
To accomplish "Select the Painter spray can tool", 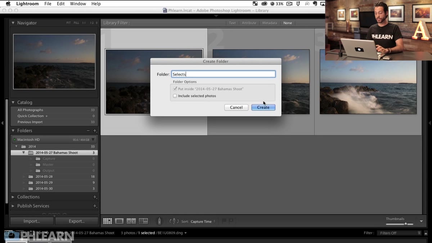I will pyautogui.click(x=159, y=221).
